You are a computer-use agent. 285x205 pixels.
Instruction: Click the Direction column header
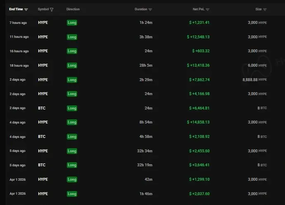pyautogui.click(x=73, y=9)
